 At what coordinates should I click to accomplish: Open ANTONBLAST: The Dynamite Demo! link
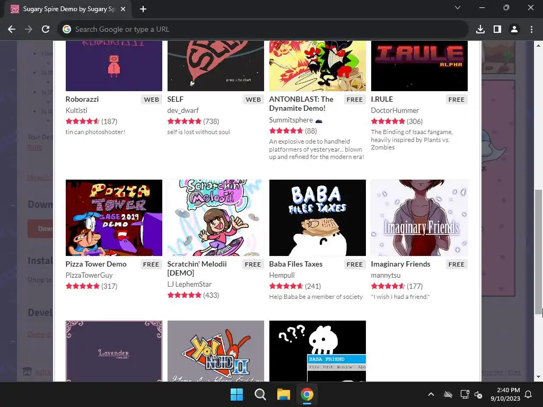[x=301, y=103]
